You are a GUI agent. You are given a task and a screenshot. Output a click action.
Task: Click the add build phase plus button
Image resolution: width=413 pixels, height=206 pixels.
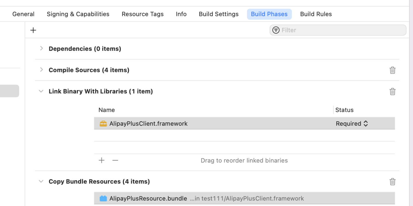pos(33,30)
